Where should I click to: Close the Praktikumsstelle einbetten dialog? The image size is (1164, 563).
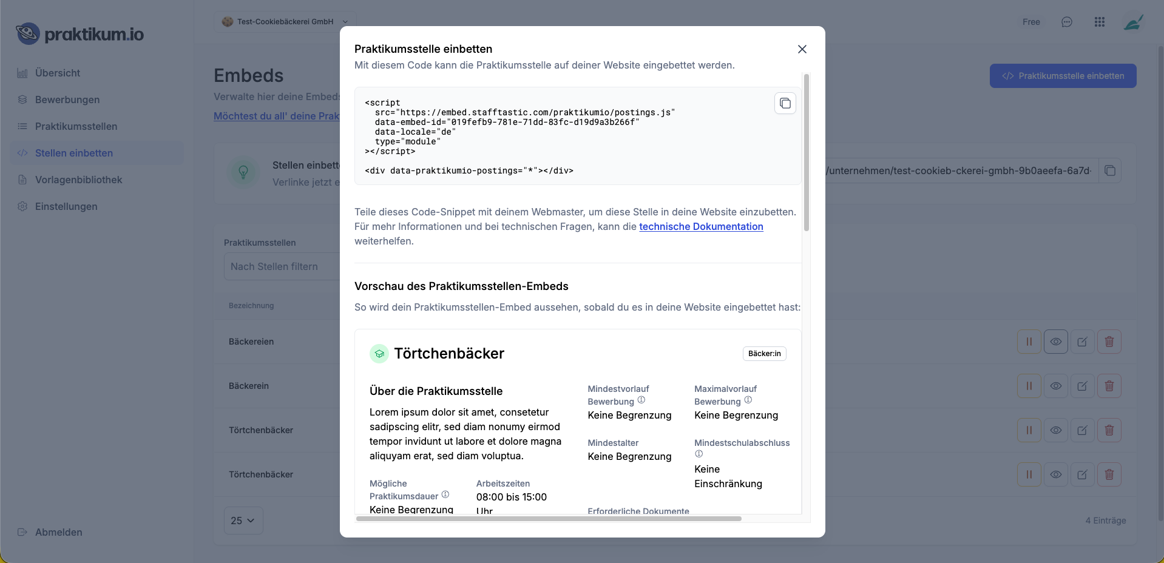802,49
